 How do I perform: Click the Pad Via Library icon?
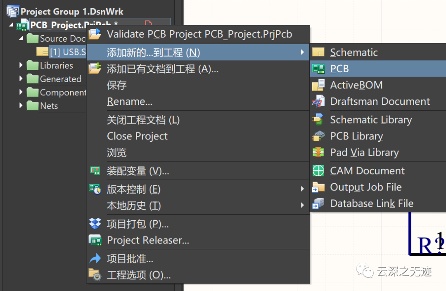(318, 152)
